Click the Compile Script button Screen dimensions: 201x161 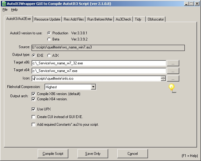(53, 154)
